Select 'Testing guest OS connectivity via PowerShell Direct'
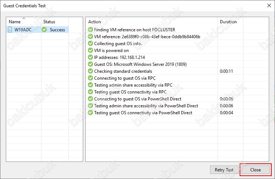Screen dimensions: 275x179 click(x=143, y=113)
